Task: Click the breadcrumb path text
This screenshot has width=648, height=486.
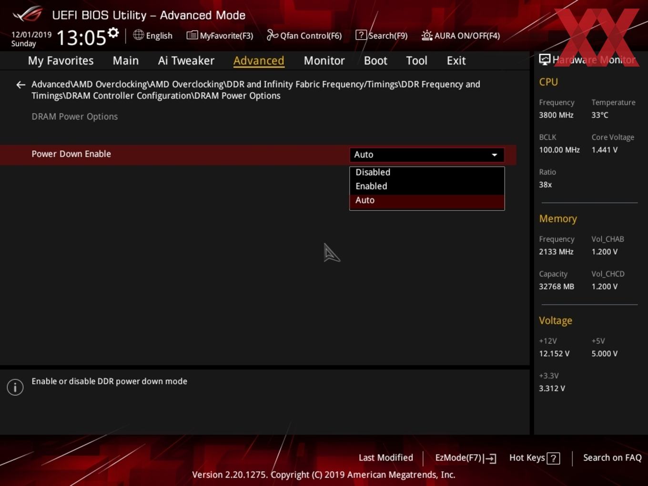Action: tap(256, 90)
